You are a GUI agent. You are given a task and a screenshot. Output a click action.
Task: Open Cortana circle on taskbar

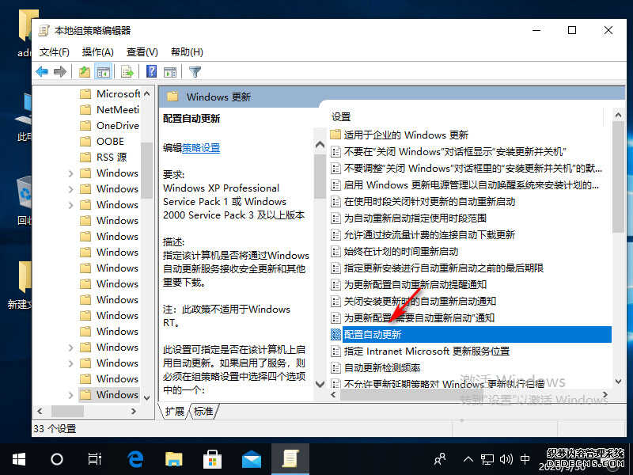pos(57,459)
